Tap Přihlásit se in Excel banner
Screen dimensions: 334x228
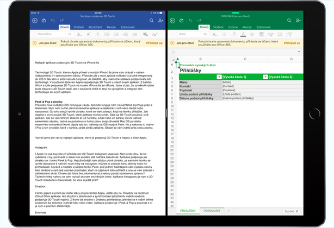point(292,43)
